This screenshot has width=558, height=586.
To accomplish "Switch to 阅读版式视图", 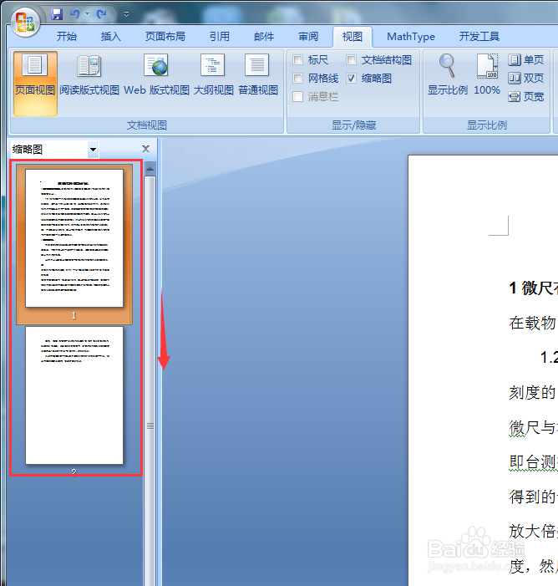I will (x=89, y=76).
